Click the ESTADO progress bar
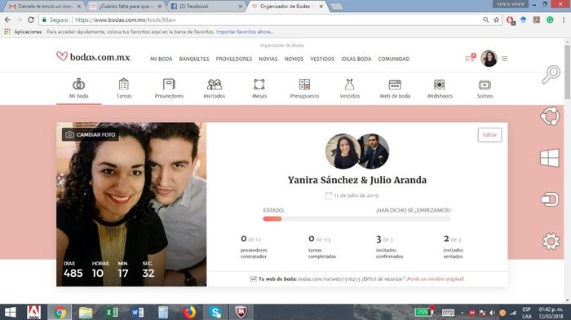Screen dimensions: 571x320 click(356, 219)
